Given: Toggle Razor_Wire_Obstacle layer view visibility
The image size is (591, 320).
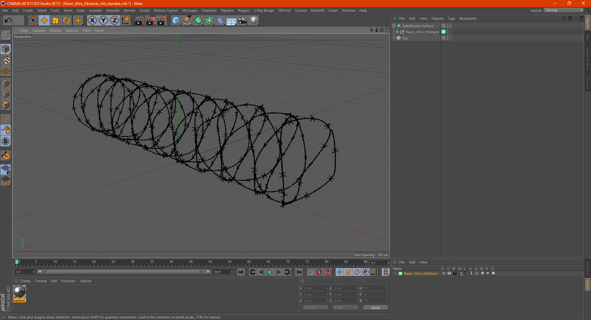Looking at the screenshot, I should click(449, 273).
